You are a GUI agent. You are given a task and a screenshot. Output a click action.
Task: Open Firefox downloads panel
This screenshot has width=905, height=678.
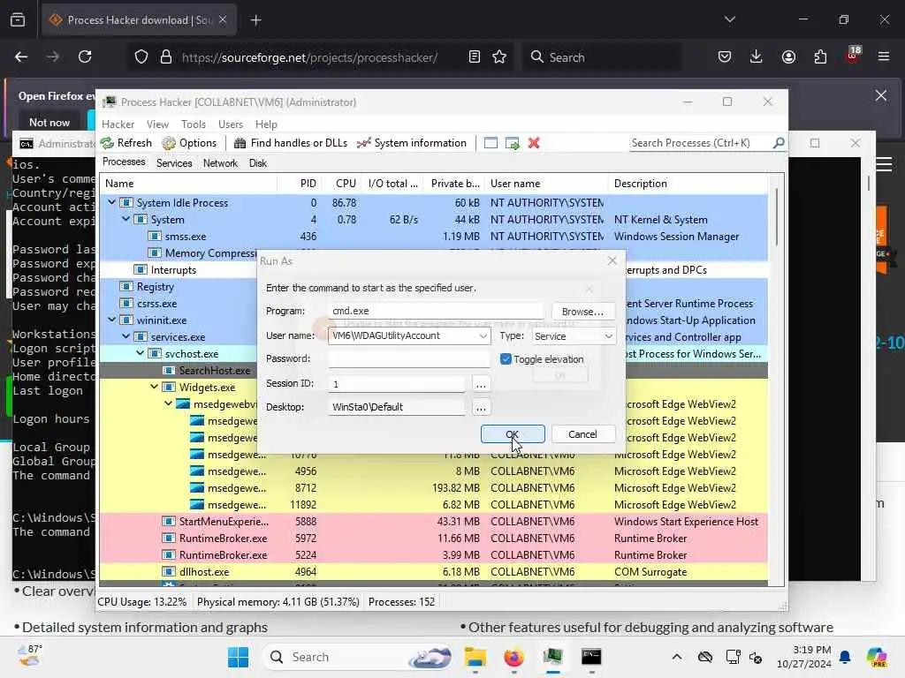[757, 57]
